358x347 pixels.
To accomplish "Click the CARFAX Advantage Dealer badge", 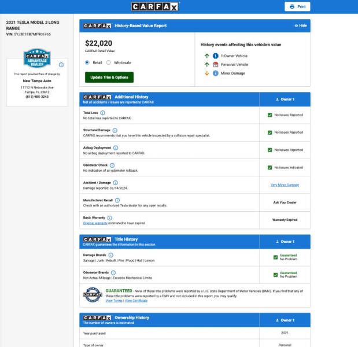I will (x=37, y=58).
